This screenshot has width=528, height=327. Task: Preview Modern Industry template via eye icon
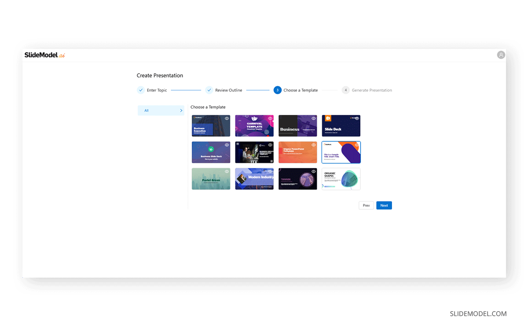point(270,171)
